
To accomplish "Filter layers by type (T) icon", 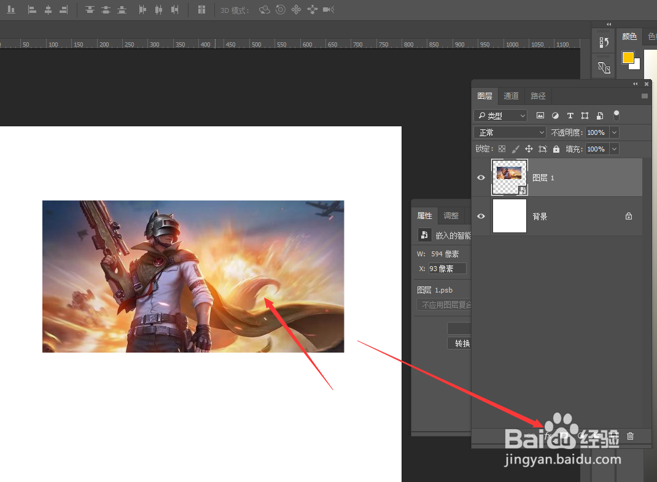I will pyautogui.click(x=570, y=115).
